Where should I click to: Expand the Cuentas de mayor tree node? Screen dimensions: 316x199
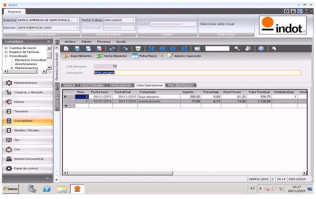(x=6, y=48)
